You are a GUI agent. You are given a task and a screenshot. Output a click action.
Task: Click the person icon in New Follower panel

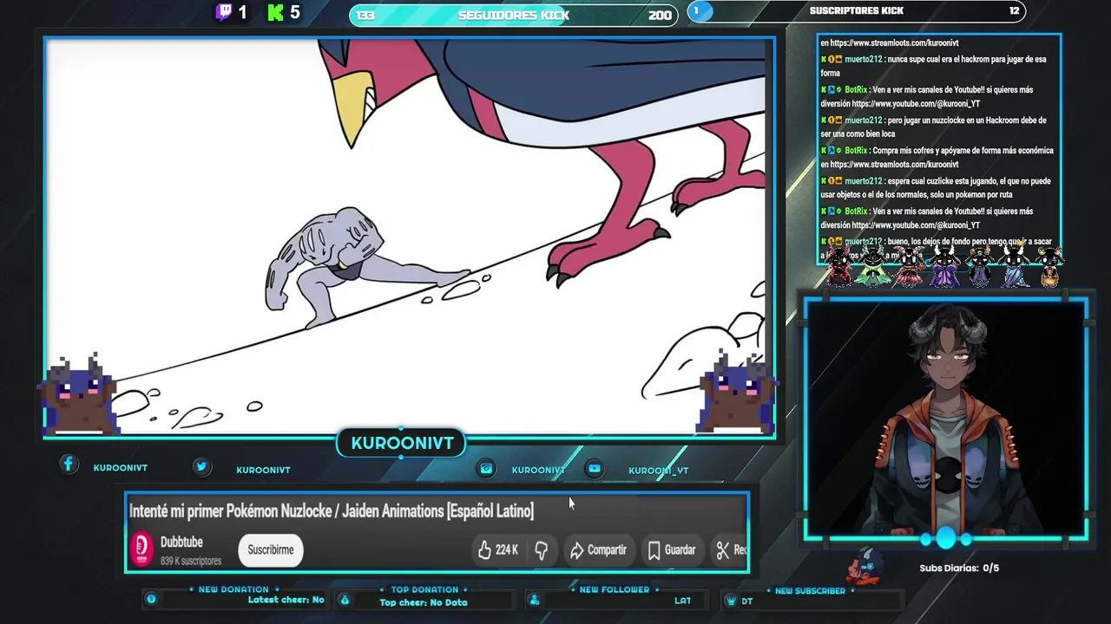[535, 600]
